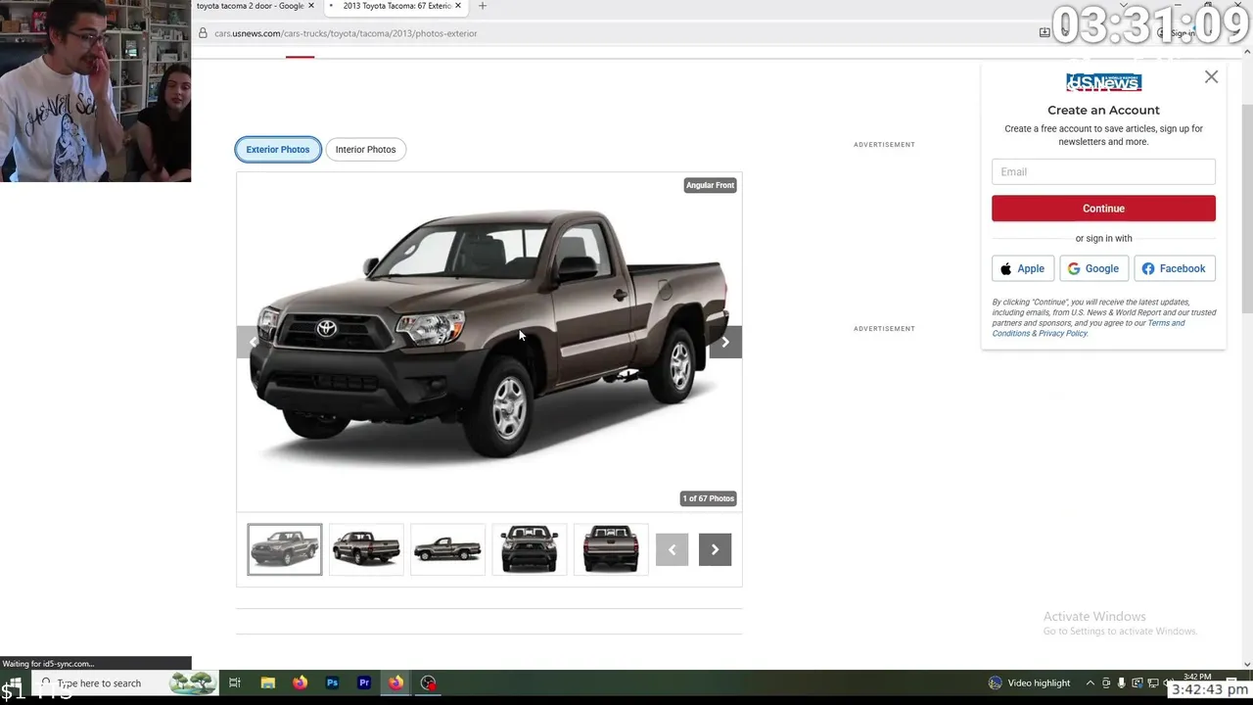This screenshot has height=705, width=1253.
Task: Click the Angular Front image label
Action: 710,185
